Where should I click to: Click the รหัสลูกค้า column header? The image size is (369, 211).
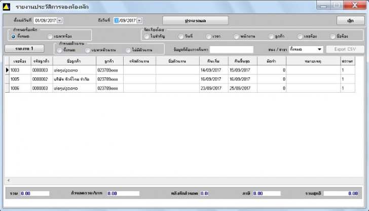tap(42, 61)
